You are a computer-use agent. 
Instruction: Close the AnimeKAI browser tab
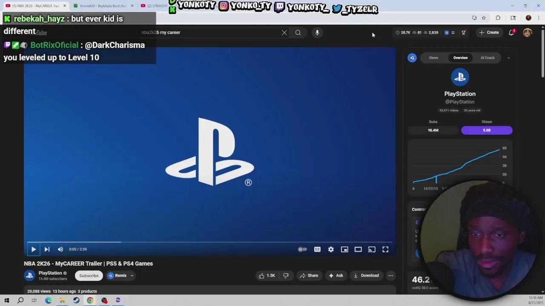132,6
